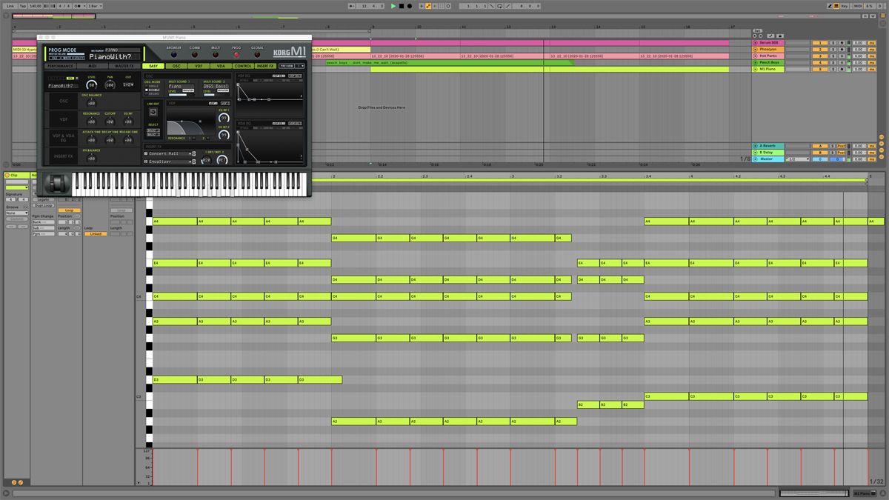Select the COMBI mode in Korg M1
The height and width of the screenshot is (500, 889).
(195, 55)
